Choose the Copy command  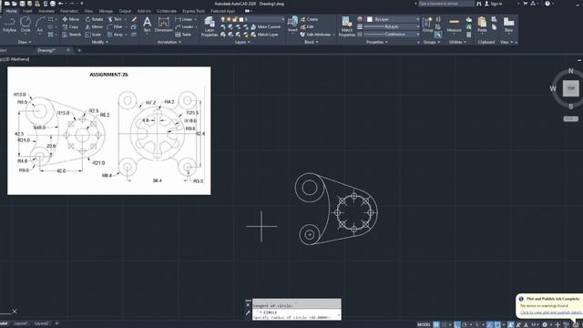point(70,26)
